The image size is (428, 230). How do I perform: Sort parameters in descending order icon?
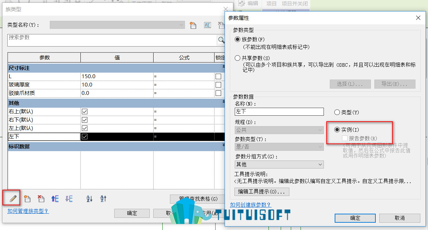[x=103, y=199]
